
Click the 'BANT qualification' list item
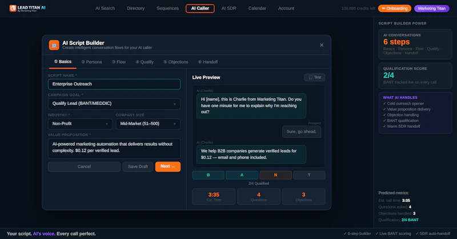click(400, 120)
